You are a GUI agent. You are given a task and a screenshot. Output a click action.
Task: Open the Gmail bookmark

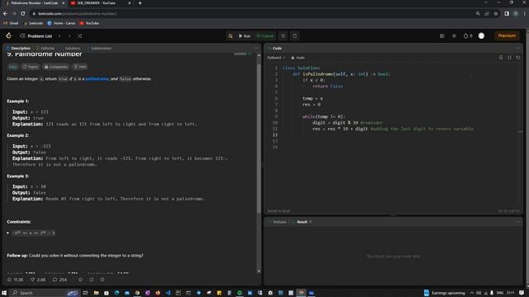(x=11, y=23)
